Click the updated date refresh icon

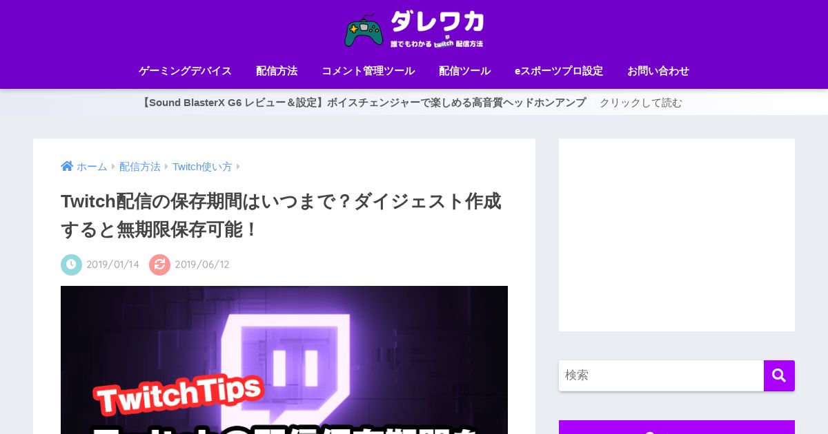(159, 265)
